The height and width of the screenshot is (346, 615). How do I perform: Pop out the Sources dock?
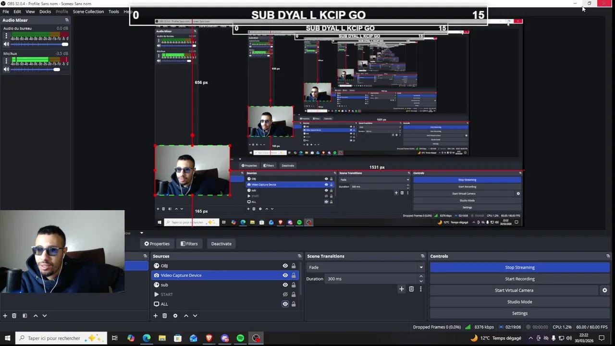click(299, 256)
